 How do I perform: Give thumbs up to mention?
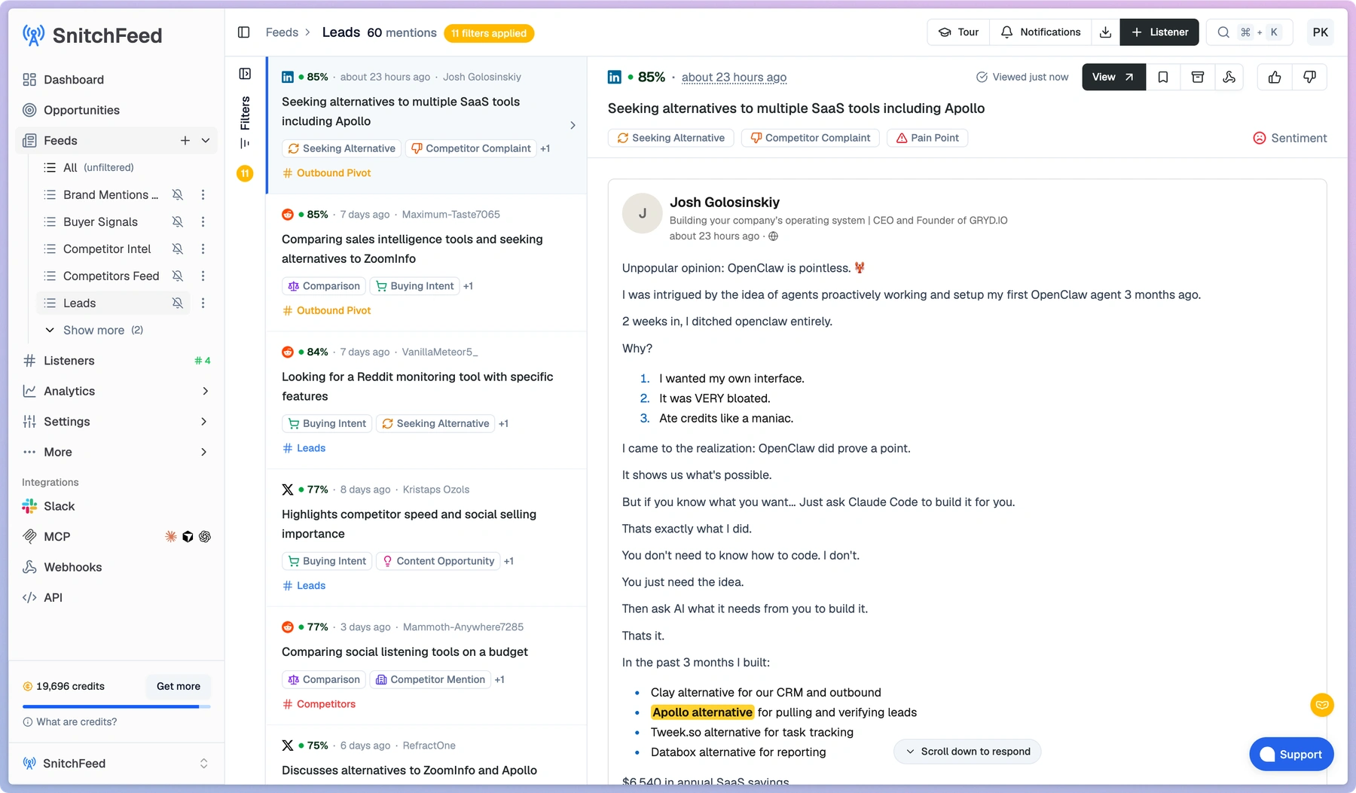pyautogui.click(x=1275, y=77)
